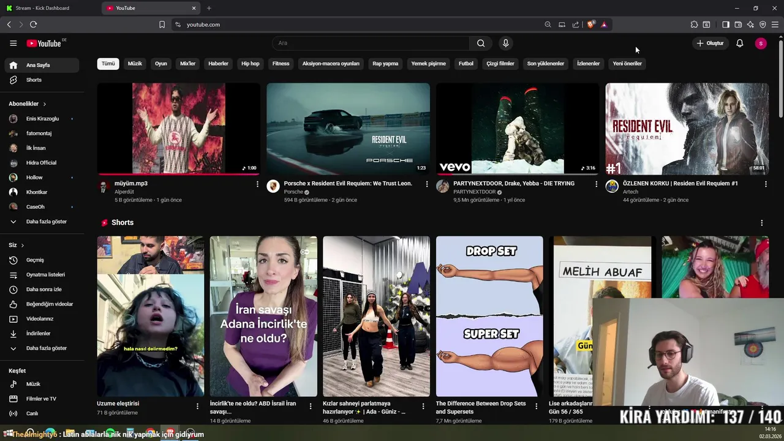Open Beğendiğim videolar list
Image resolution: width=784 pixels, height=441 pixels.
click(x=42, y=304)
